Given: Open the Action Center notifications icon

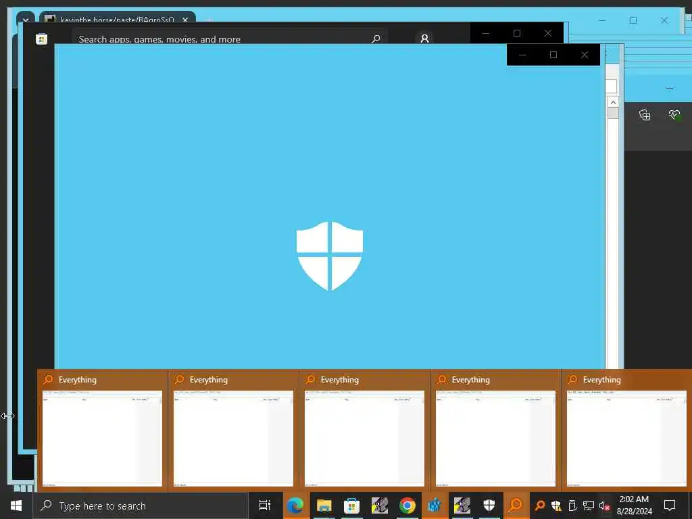Looking at the screenshot, I should (670, 505).
